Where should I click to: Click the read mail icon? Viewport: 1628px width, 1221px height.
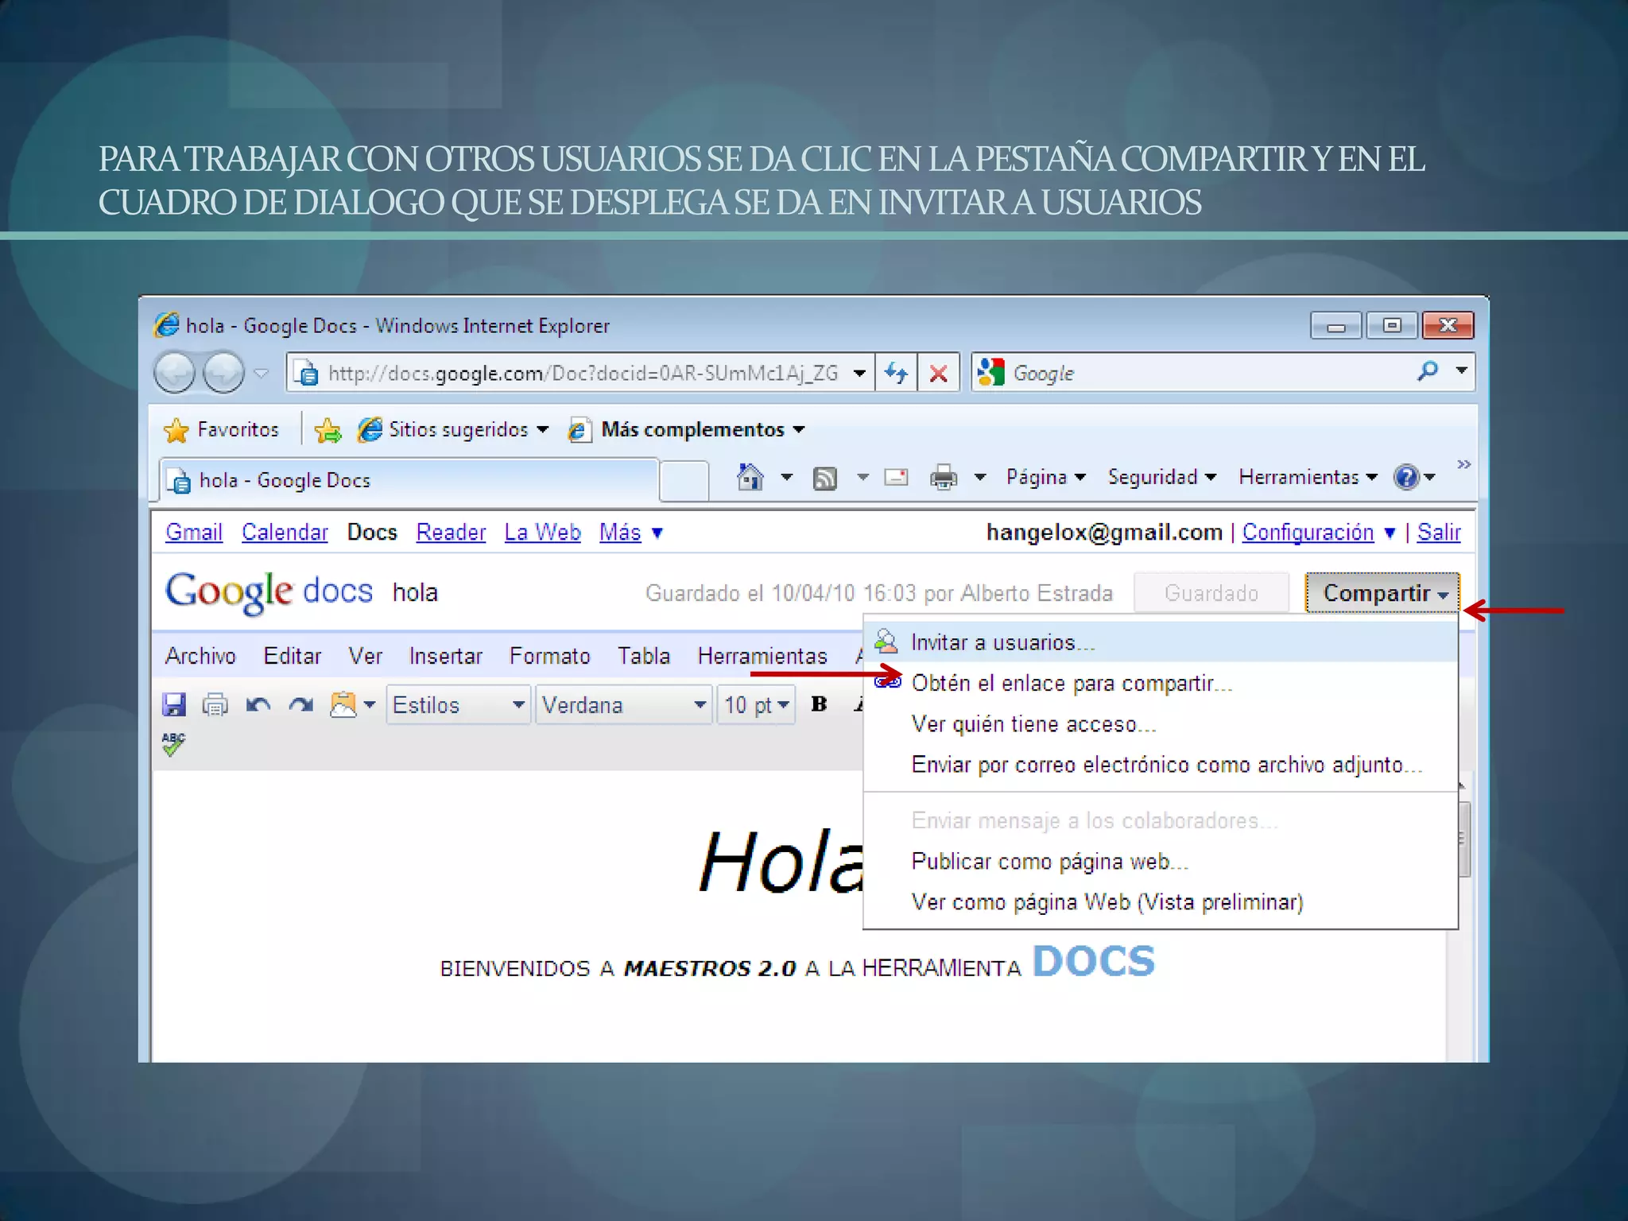click(x=897, y=477)
